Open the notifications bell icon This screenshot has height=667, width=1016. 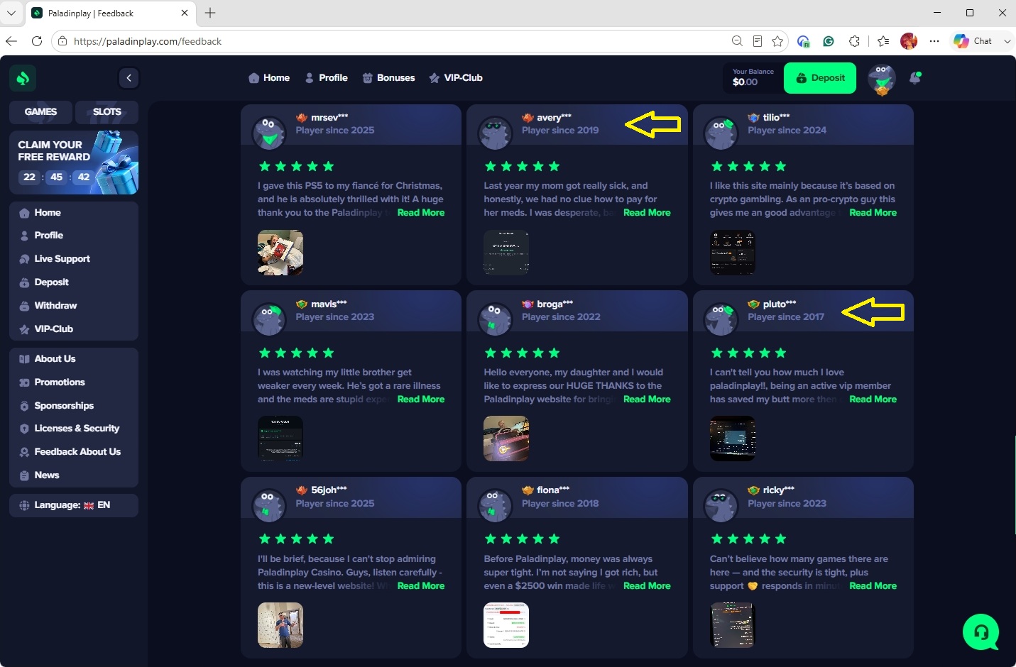click(x=916, y=78)
